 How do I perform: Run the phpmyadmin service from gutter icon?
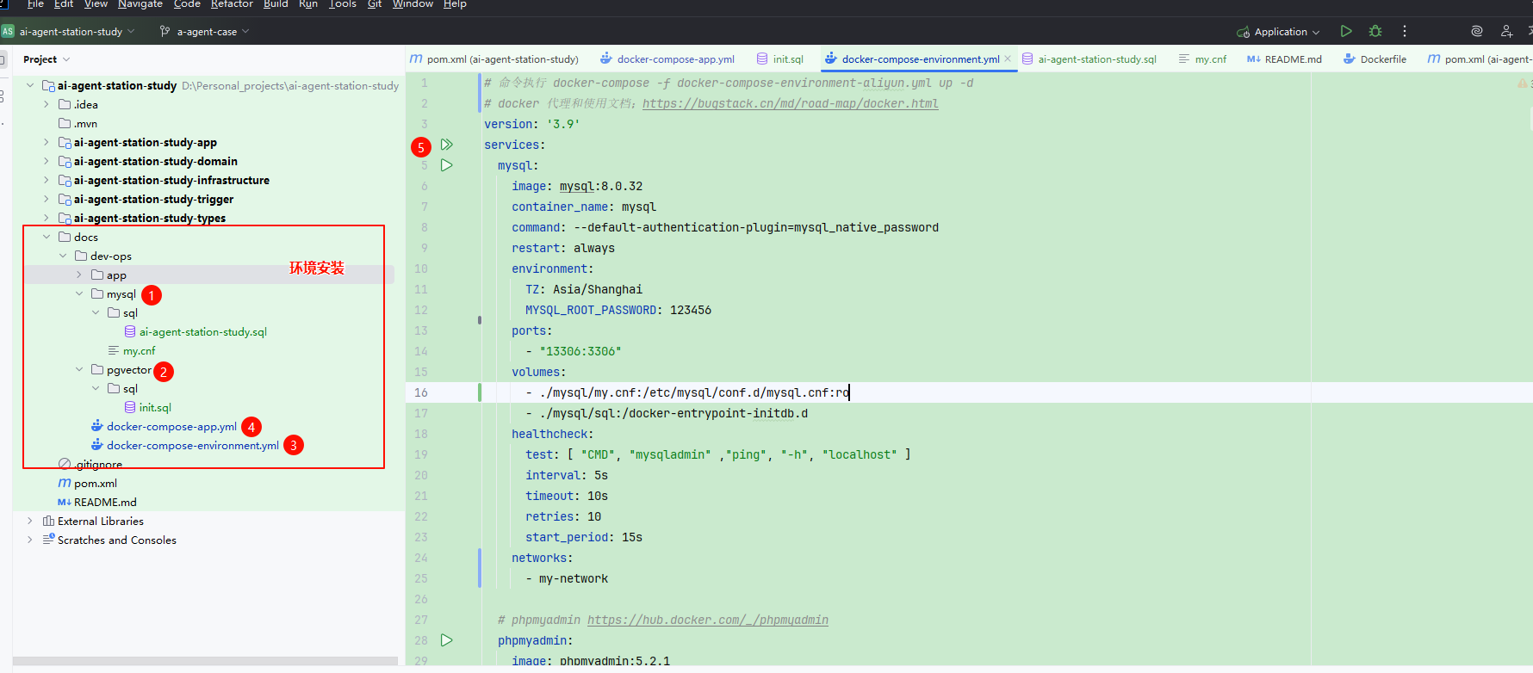tap(447, 640)
